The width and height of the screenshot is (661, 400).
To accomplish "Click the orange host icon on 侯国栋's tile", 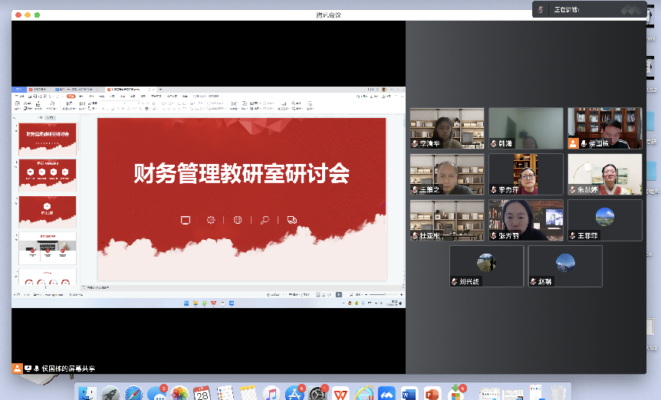I will tap(572, 143).
